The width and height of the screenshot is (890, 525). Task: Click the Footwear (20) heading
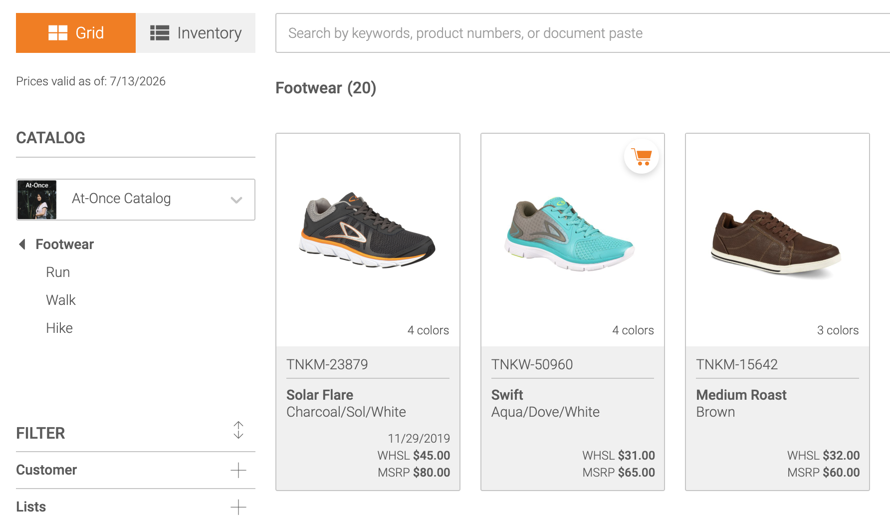click(x=326, y=88)
